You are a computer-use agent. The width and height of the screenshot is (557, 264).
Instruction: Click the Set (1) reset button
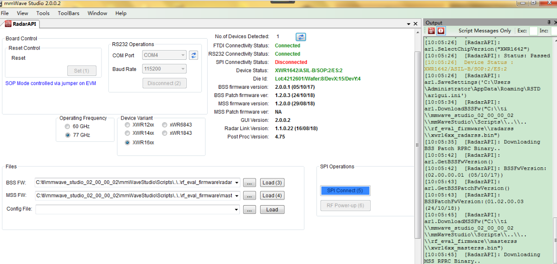click(x=82, y=71)
